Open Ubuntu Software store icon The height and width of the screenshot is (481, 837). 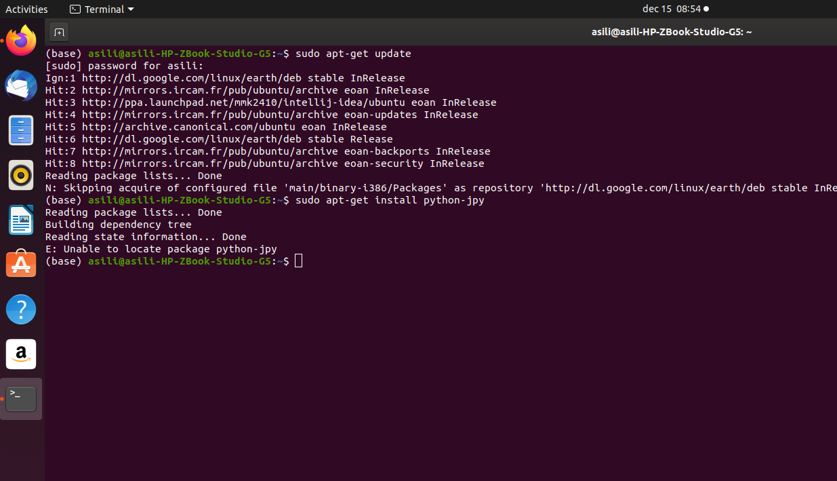click(22, 265)
